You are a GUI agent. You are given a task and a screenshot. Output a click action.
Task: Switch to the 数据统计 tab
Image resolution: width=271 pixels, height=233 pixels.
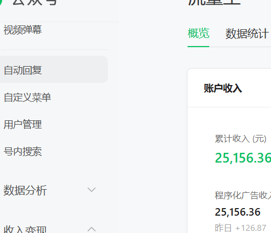click(x=247, y=34)
